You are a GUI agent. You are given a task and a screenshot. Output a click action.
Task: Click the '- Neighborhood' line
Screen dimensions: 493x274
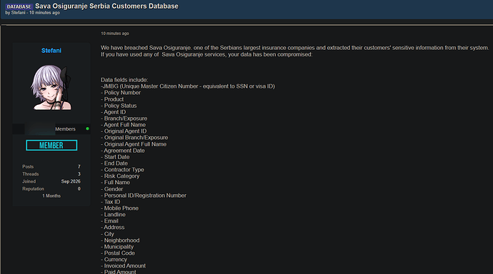tap(120, 240)
